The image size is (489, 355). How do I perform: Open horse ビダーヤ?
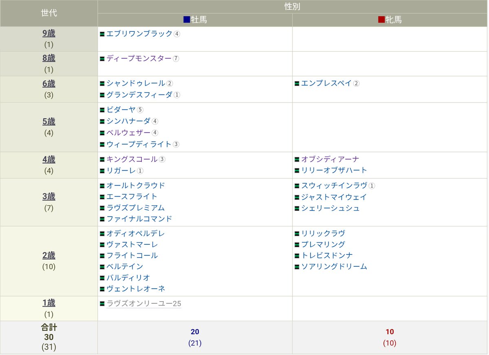[121, 110]
